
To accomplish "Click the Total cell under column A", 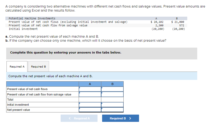I will [x=90, y=100].
